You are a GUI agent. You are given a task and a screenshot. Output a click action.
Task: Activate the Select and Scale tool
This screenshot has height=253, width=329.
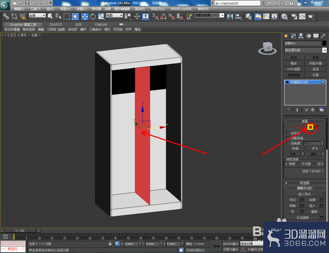(x=101, y=16)
